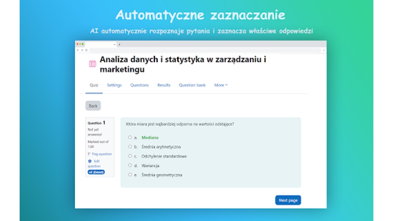Click the pink quiz activity icon
Image resolution: width=393 pixels, height=221 pixels.
(x=92, y=64)
